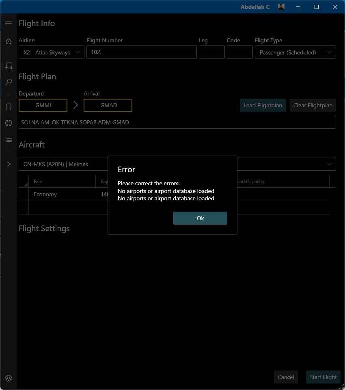
Task: Expand the Airline dropdown
Action: point(51,52)
